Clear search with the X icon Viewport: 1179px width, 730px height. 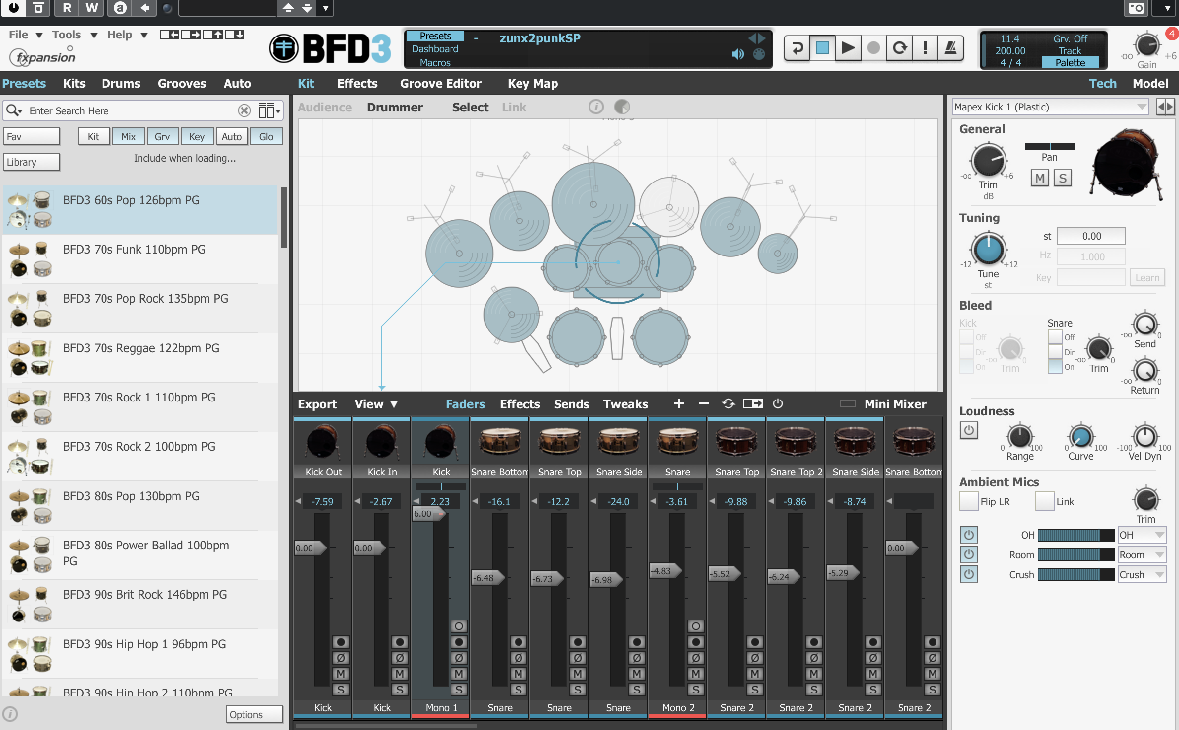tap(244, 110)
